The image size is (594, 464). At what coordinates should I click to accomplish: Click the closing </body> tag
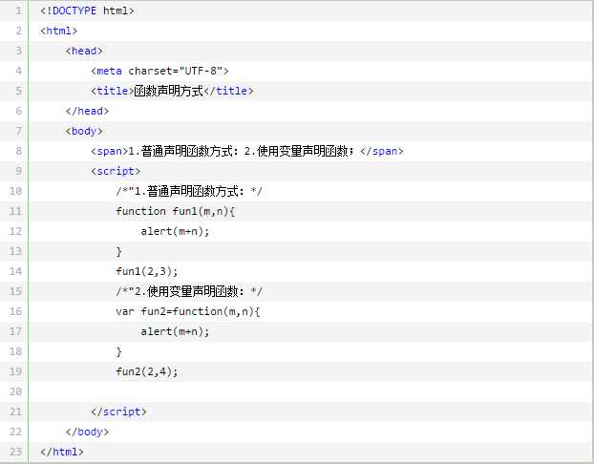[x=87, y=432]
